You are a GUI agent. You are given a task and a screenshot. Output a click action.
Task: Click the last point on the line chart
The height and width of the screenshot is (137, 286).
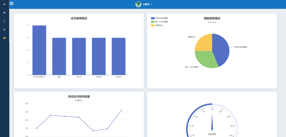[121, 110]
